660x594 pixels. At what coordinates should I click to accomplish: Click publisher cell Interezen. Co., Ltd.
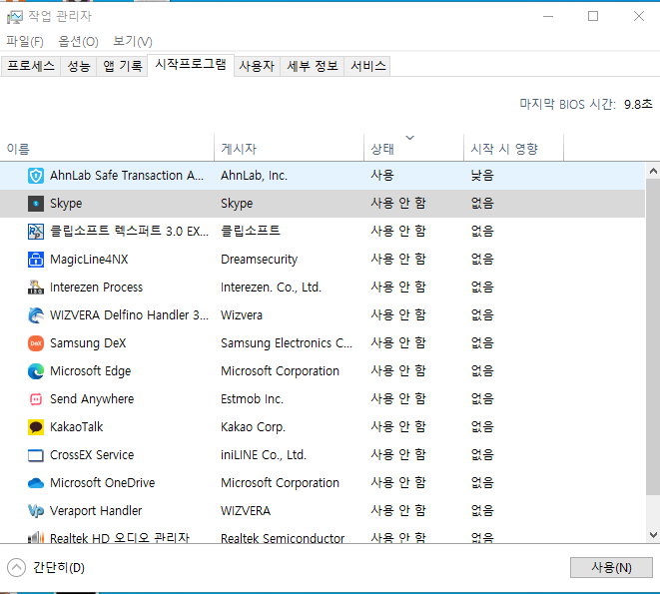click(271, 288)
